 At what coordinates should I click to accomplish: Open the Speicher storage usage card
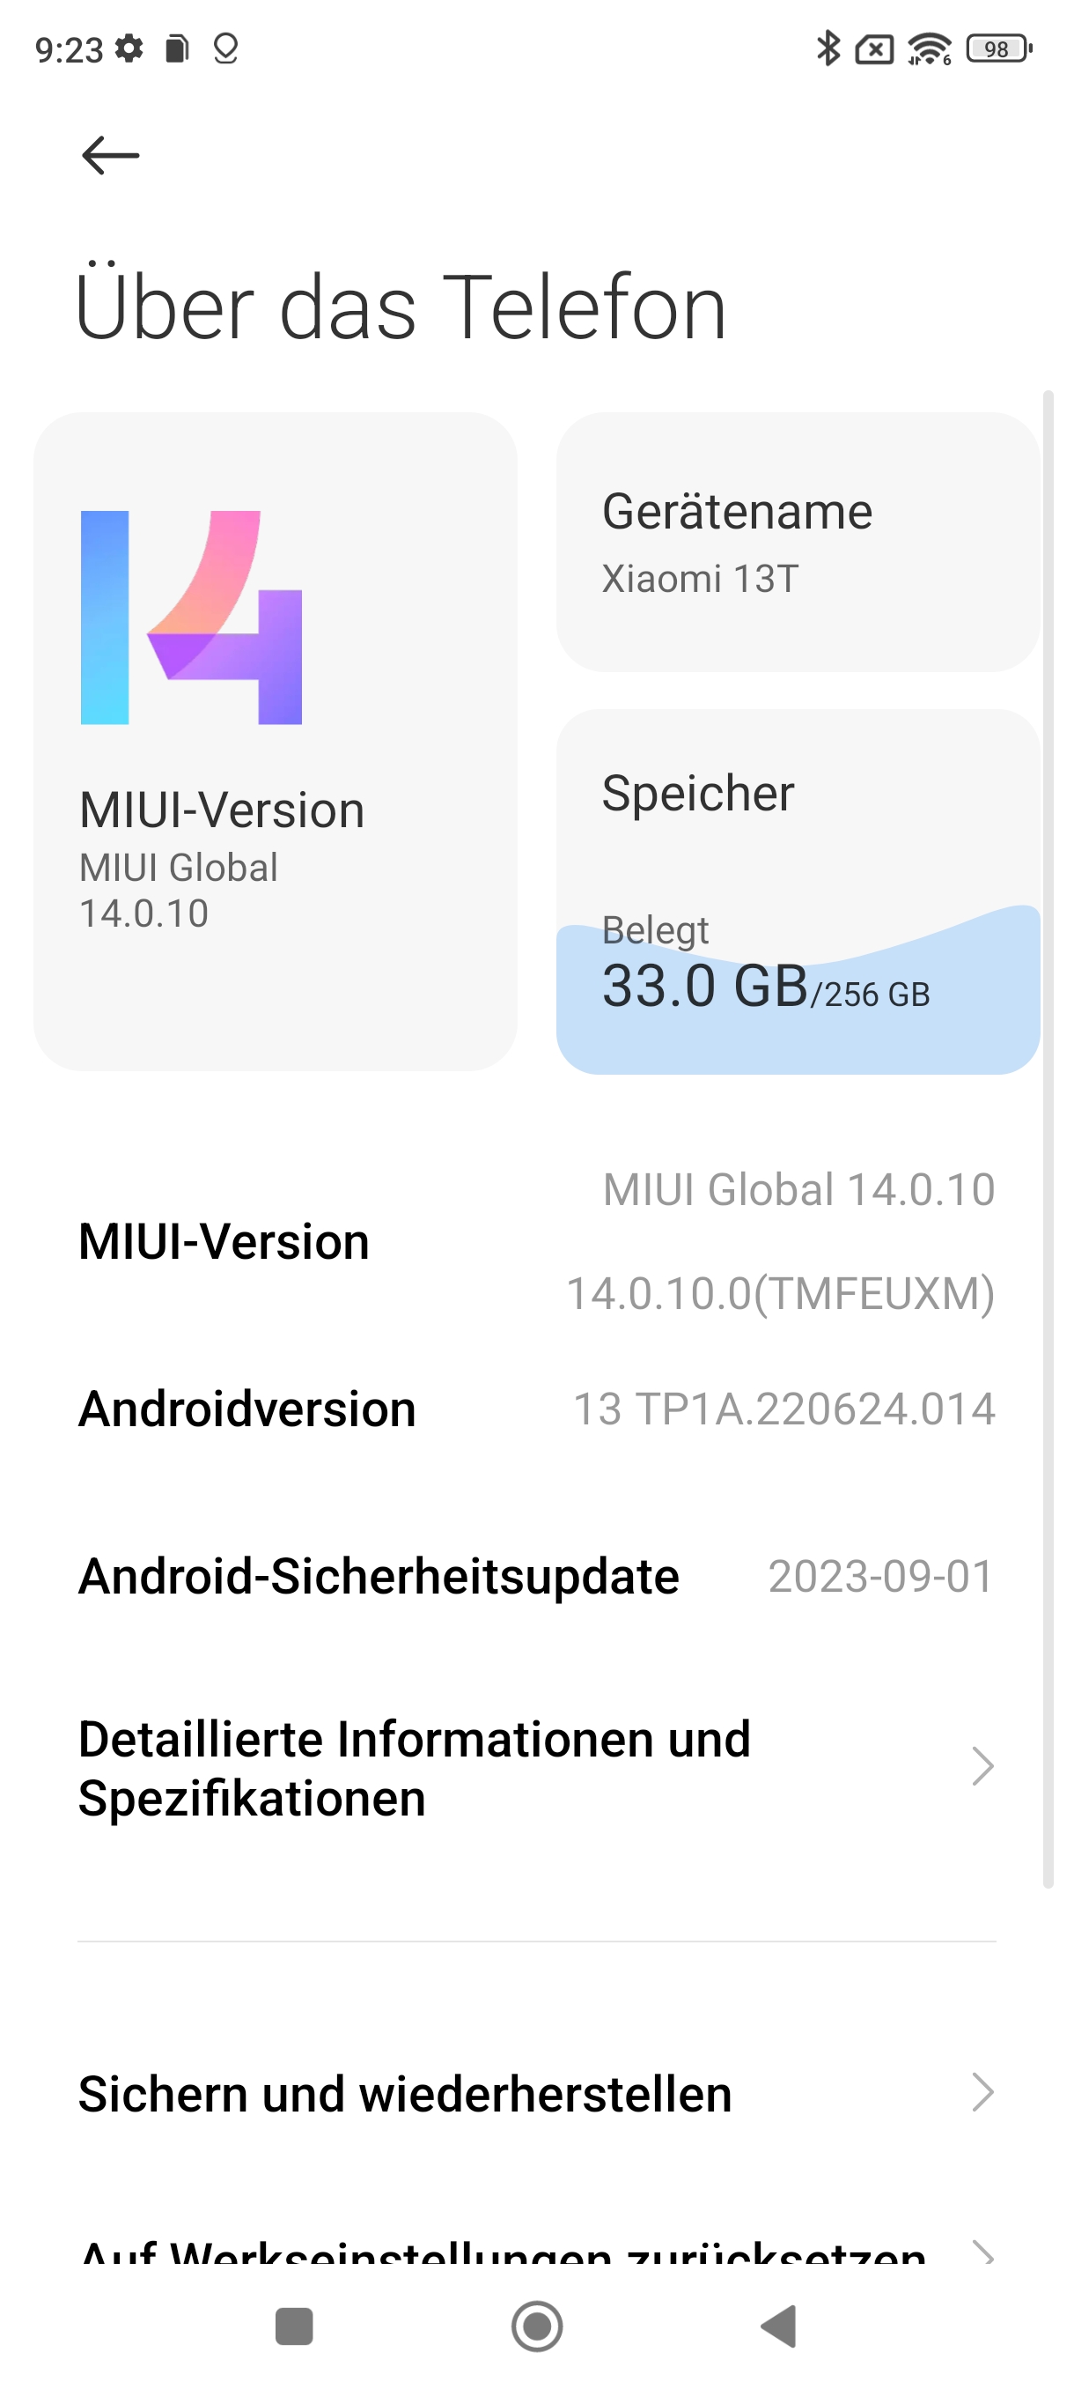pyautogui.click(x=798, y=892)
